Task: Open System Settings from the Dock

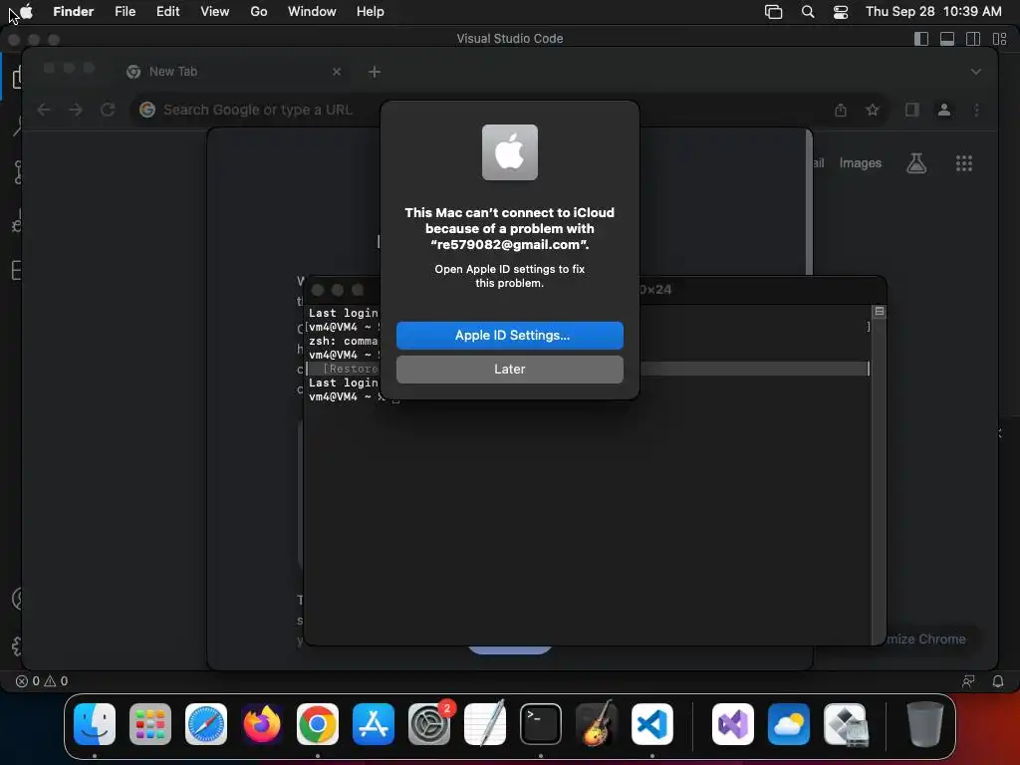Action: click(429, 724)
